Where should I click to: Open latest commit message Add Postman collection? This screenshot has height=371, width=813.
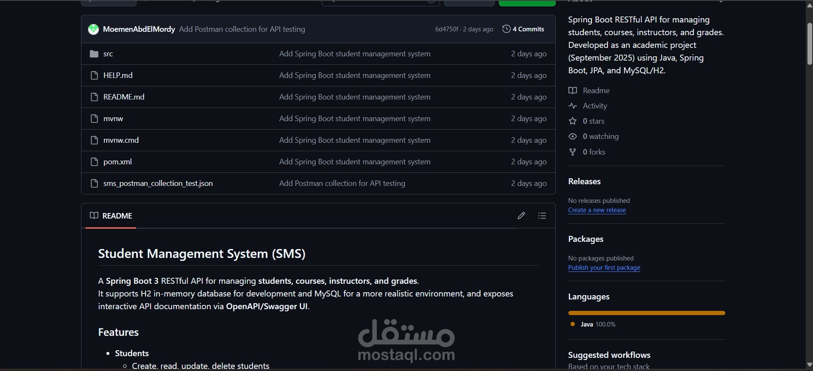242,29
